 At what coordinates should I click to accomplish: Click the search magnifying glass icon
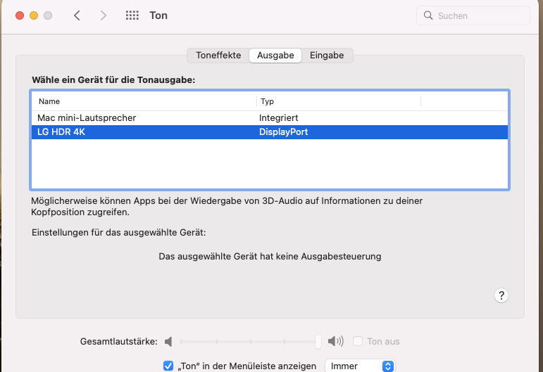[428, 15]
